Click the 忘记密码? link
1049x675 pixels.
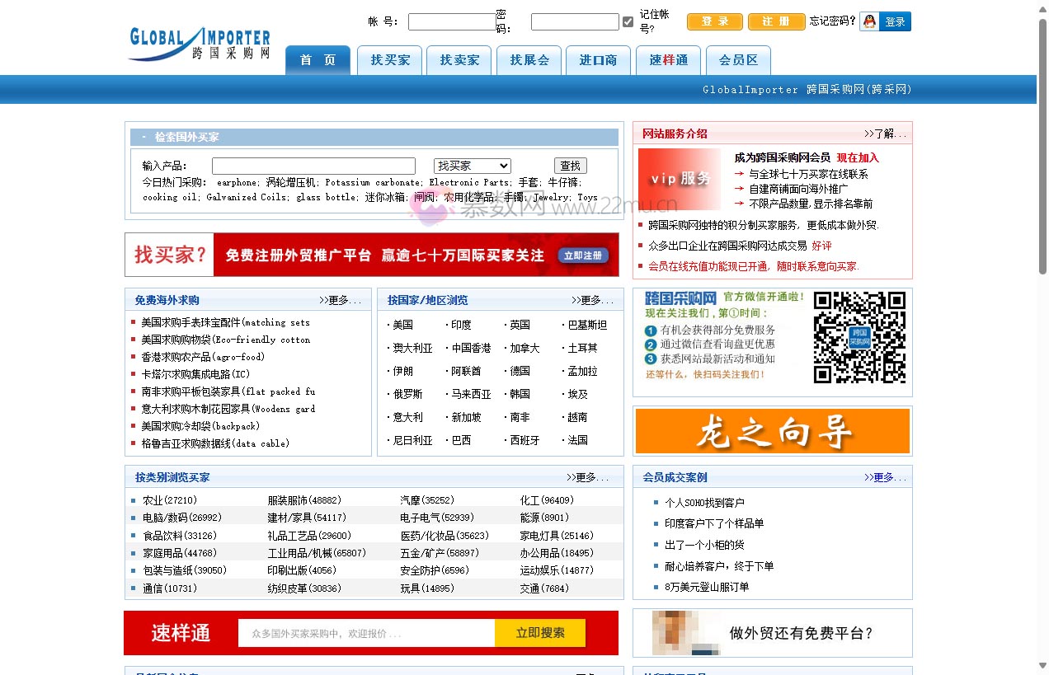click(835, 21)
